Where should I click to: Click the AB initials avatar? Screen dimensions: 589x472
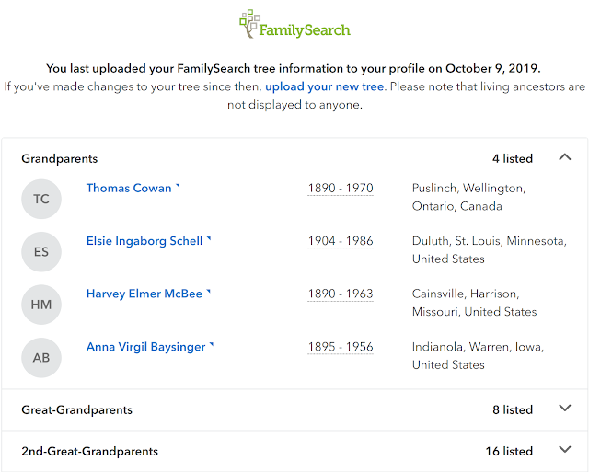coord(41,358)
